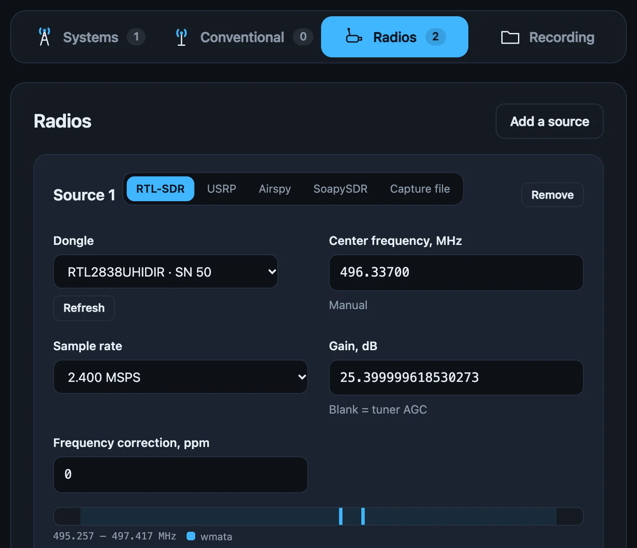Switch source type to Airspy

(x=275, y=189)
